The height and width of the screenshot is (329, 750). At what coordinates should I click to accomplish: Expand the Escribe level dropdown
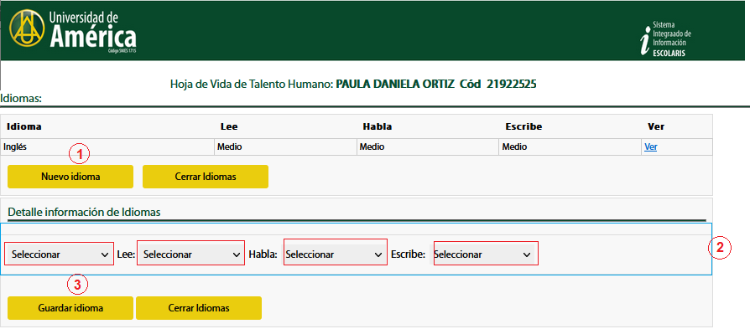click(x=486, y=254)
